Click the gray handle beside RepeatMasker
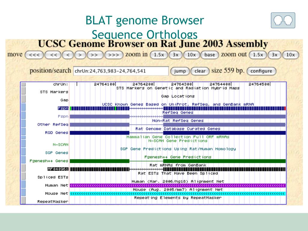 coord(23,200)
